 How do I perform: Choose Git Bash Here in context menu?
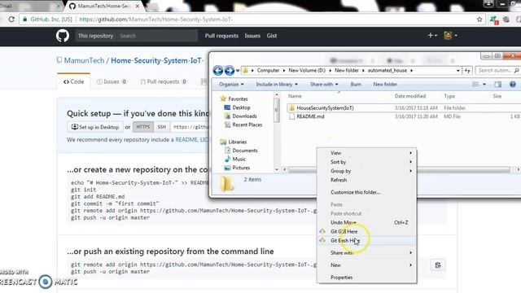click(x=366, y=241)
